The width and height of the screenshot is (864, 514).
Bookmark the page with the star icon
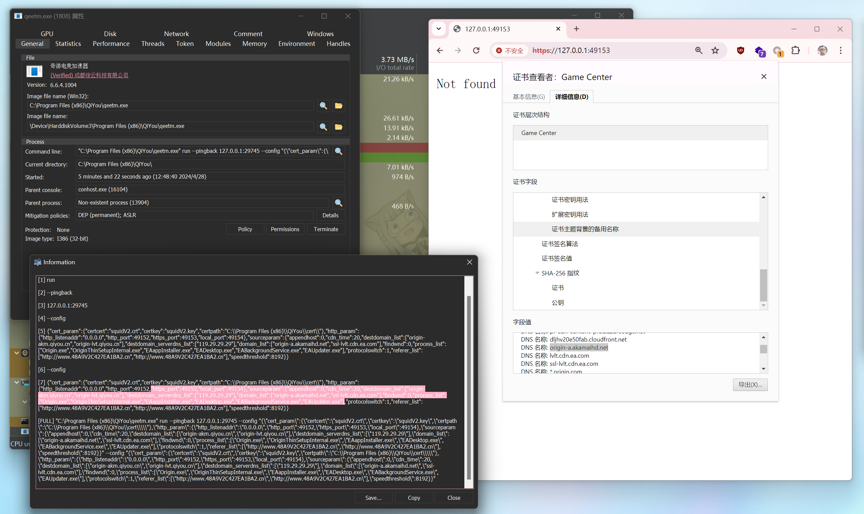tap(715, 51)
